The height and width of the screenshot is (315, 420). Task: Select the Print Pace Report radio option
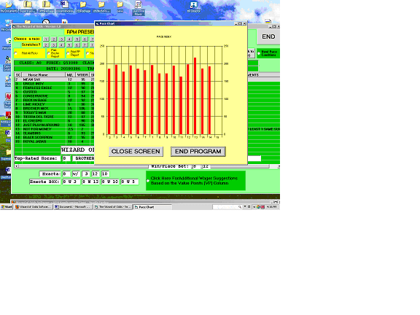(x=48, y=53)
